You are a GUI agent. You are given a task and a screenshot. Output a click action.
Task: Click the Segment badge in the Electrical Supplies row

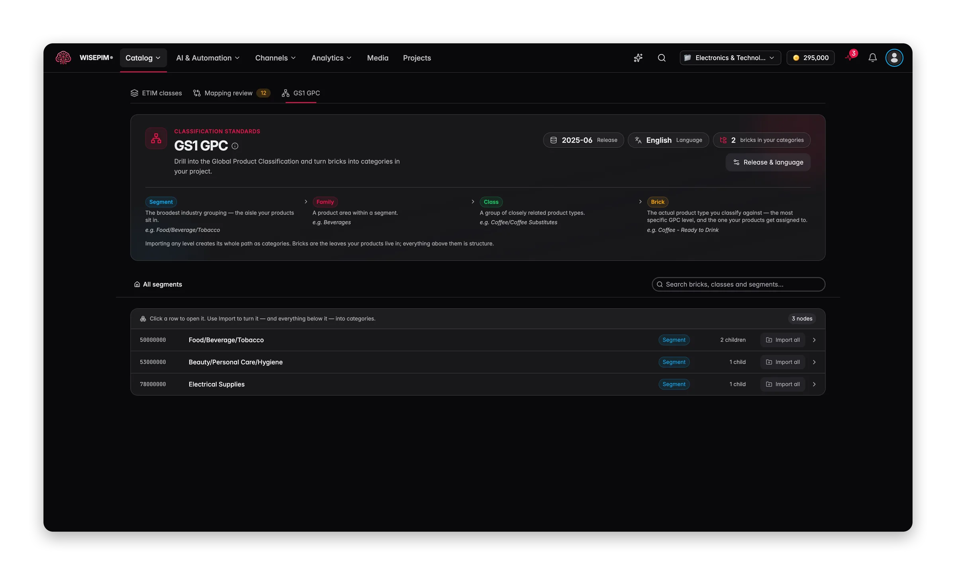pos(674,384)
